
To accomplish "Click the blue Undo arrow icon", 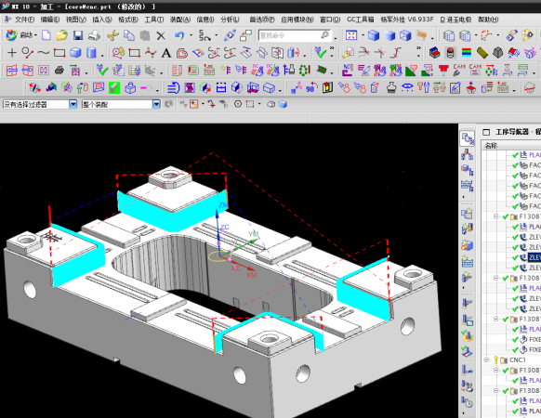I will coord(179,35).
